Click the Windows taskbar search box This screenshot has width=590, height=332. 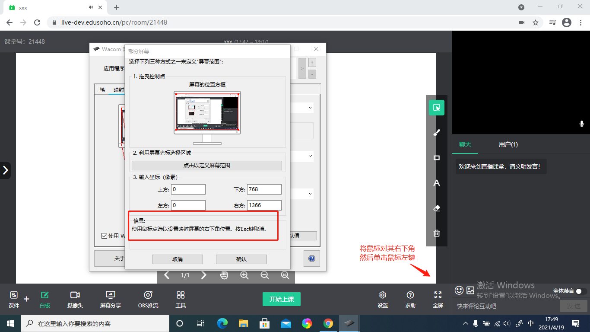(x=95, y=323)
